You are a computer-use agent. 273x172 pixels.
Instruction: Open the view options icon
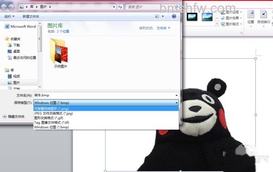click(157, 16)
